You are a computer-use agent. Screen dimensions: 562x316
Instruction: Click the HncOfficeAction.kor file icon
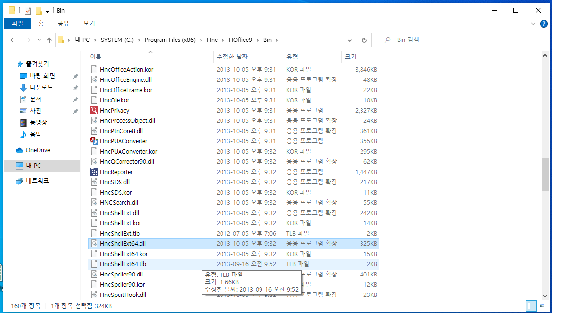tap(94, 70)
